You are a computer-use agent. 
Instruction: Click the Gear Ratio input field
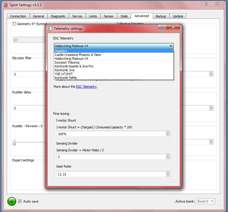pyautogui.click(x=111, y=174)
